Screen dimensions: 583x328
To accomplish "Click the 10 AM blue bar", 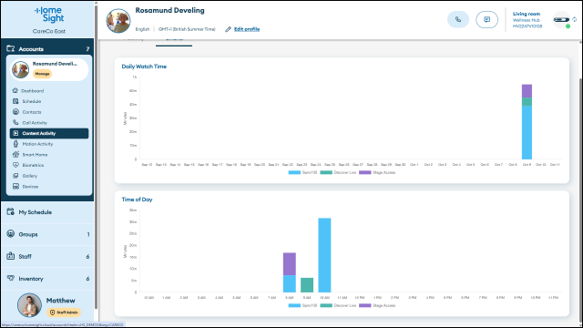I will coord(324,255).
